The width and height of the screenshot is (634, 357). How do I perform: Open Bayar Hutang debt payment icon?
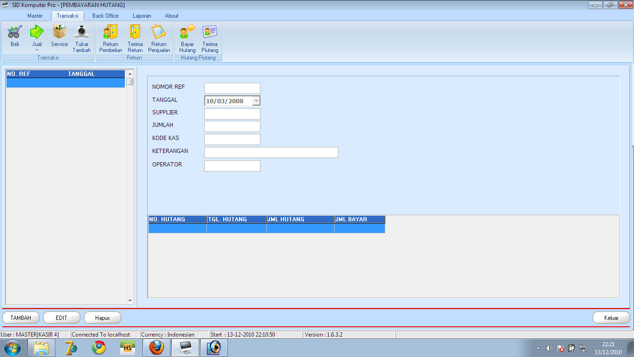click(188, 39)
